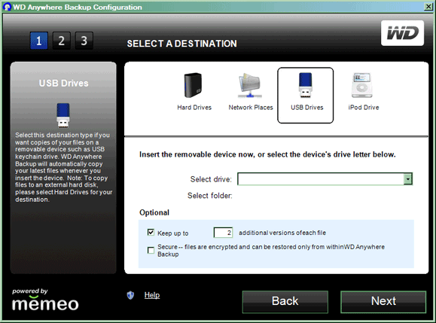
Task: Click the memeo logo
Action: (x=45, y=303)
